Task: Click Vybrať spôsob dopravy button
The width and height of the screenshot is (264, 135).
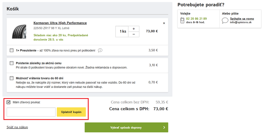Action: coord(126,127)
